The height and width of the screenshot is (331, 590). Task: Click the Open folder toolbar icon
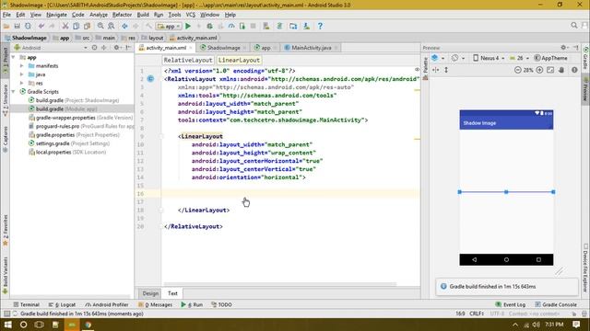(x=6, y=27)
